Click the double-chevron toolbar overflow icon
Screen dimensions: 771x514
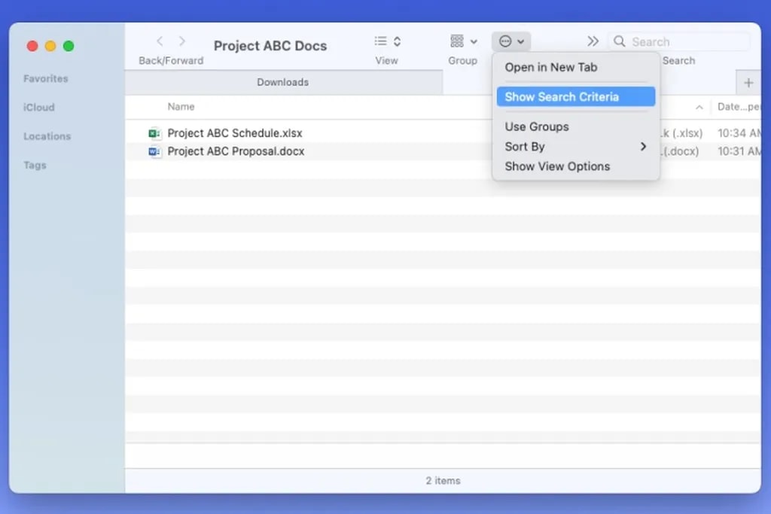pos(593,41)
